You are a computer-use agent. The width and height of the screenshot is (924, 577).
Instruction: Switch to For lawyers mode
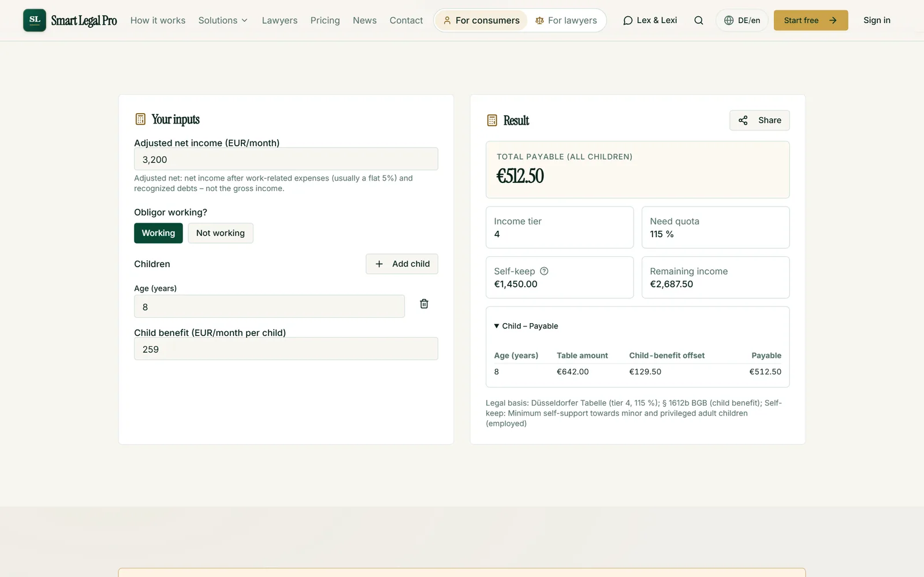pos(566,20)
